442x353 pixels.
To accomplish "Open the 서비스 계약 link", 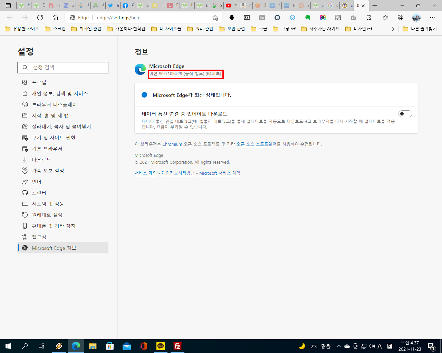I will click(146, 173).
